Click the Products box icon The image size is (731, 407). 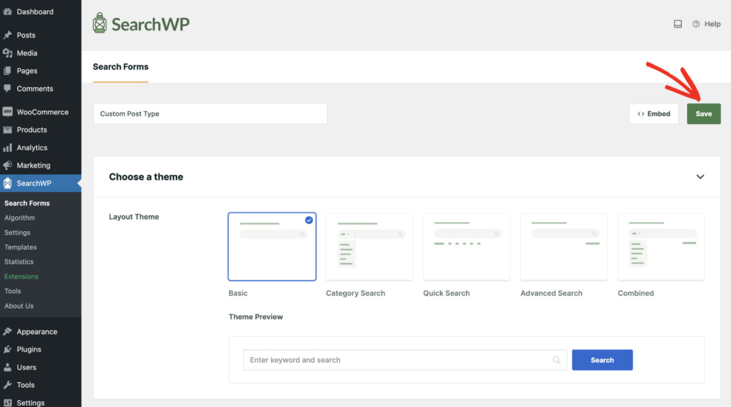coord(8,130)
